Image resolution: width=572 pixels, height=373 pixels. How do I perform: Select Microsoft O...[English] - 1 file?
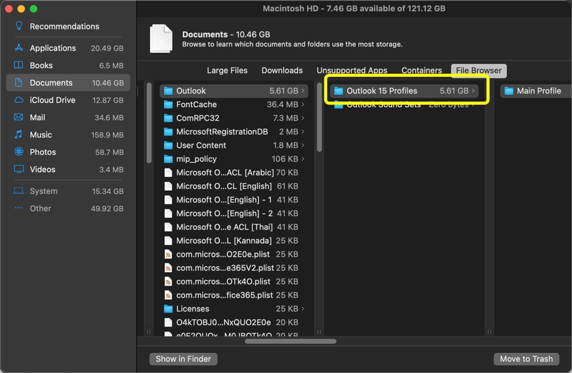point(234,200)
